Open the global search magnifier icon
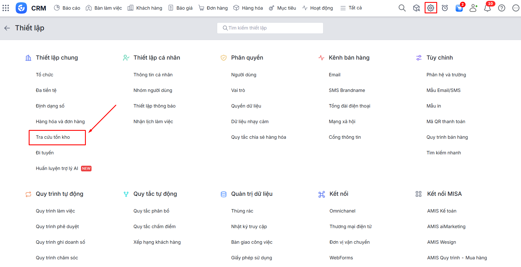521x267 pixels. tap(402, 8)
